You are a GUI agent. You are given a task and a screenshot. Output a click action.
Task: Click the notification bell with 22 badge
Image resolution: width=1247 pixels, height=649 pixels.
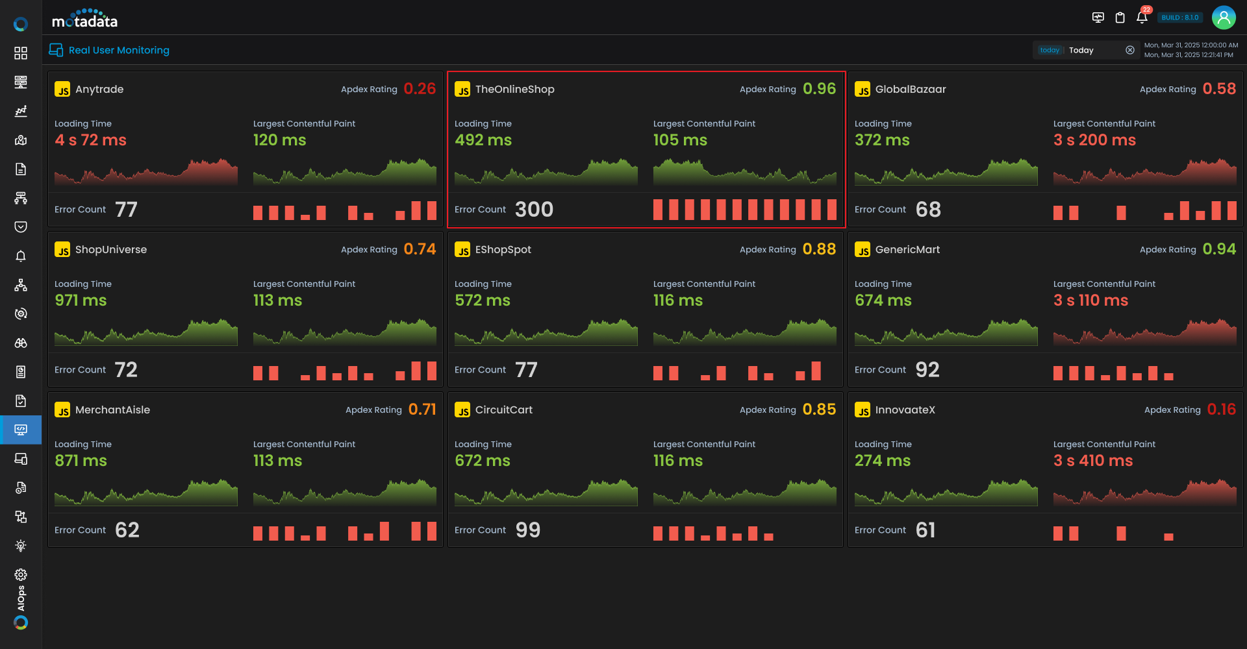1142,18
